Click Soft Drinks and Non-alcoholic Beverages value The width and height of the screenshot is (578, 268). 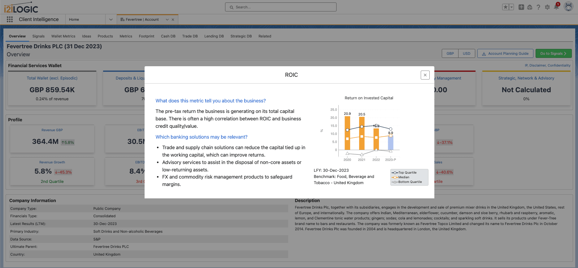click(128, 231)
